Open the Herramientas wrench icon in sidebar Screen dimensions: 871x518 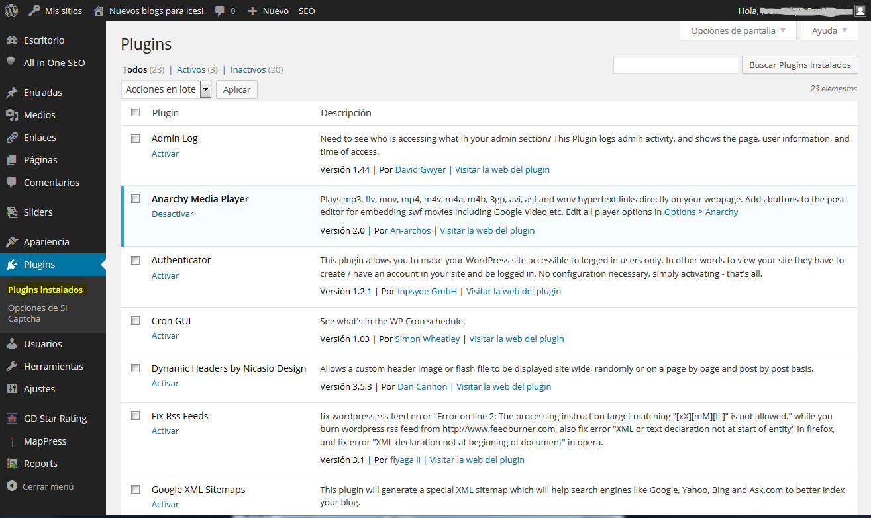pos(11,367)
